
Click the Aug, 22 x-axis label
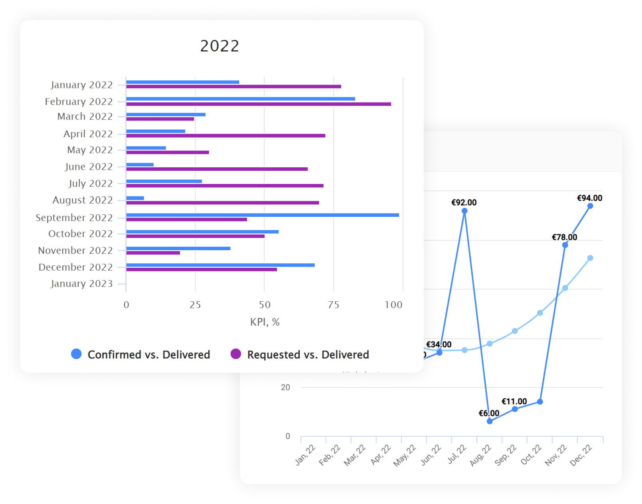[480, 455]
